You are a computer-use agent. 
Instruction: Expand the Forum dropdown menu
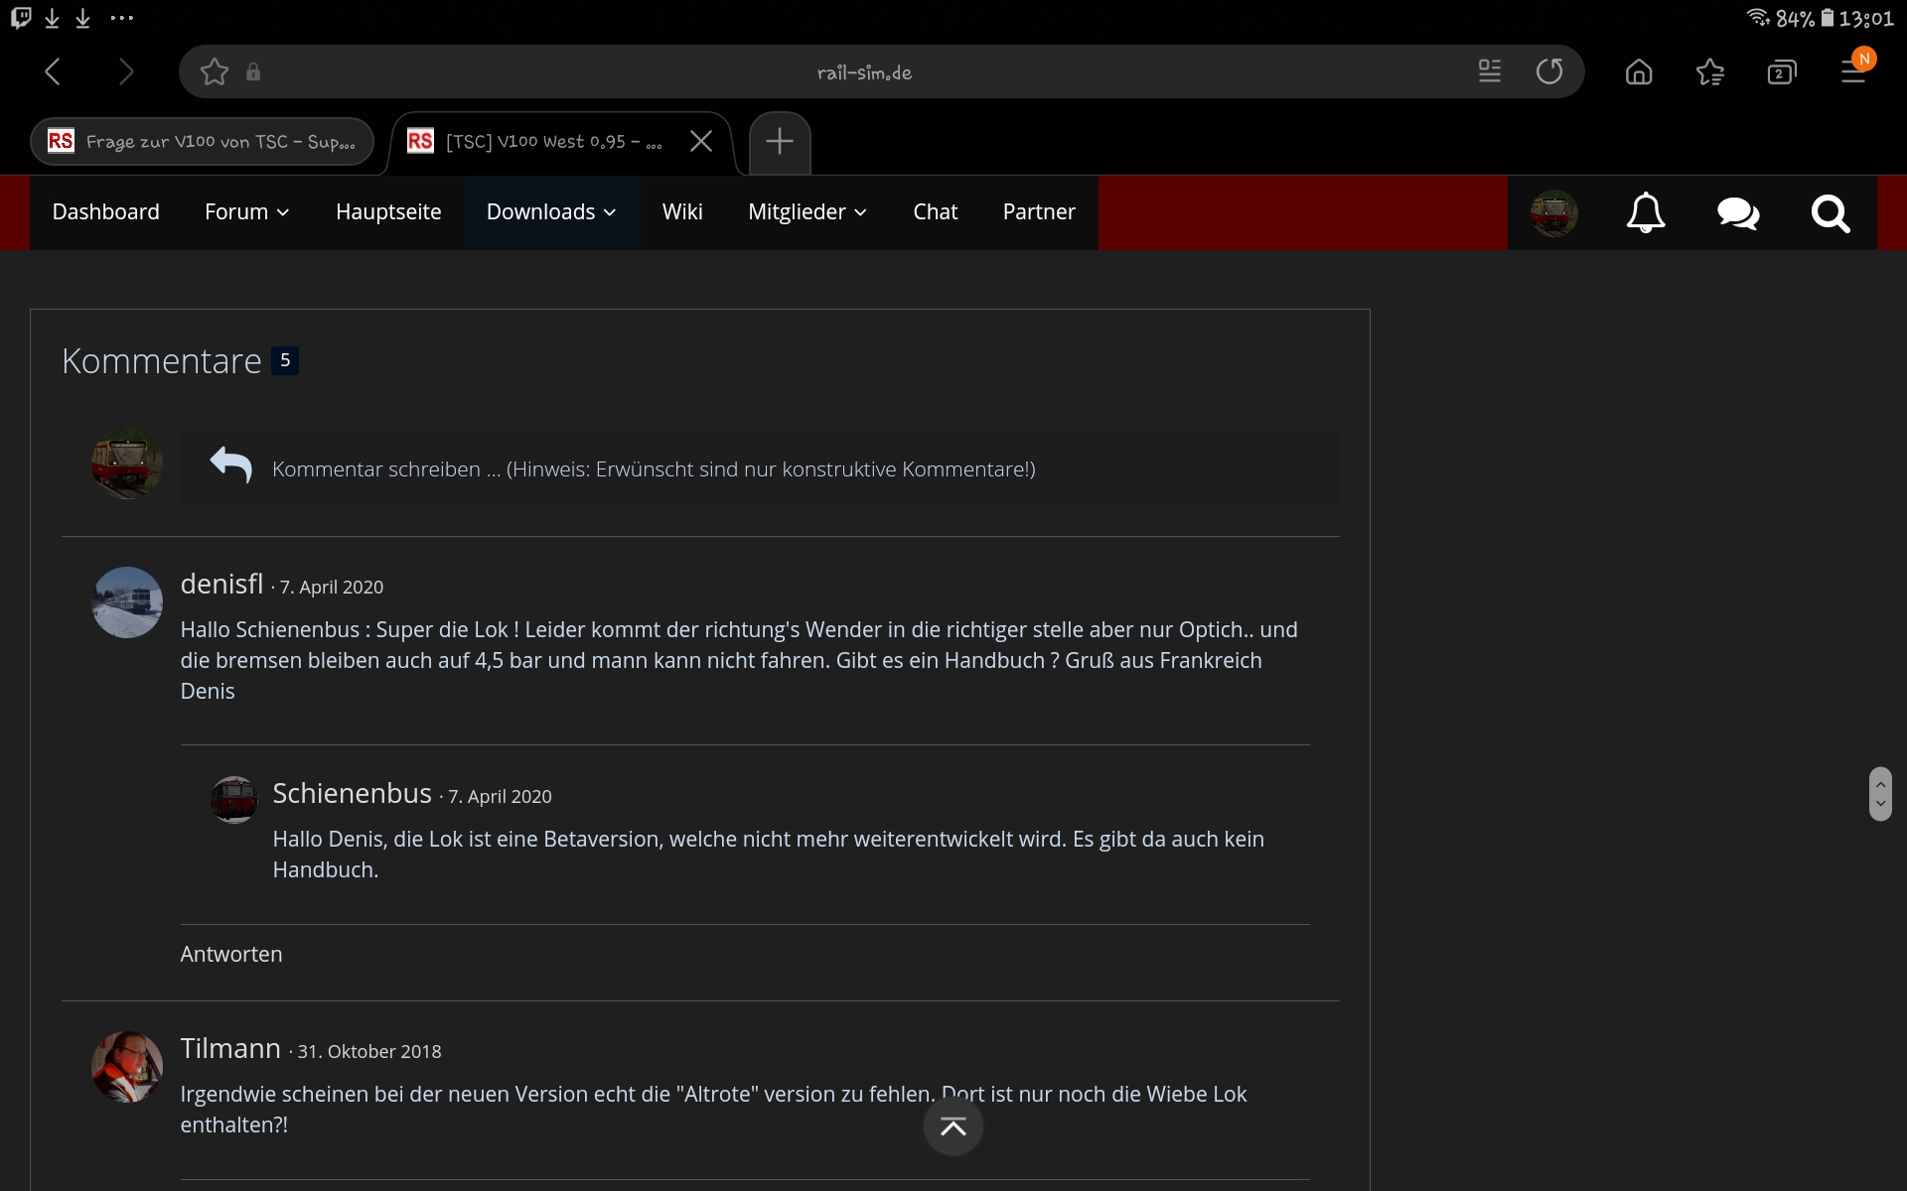(x=246, y=212)
